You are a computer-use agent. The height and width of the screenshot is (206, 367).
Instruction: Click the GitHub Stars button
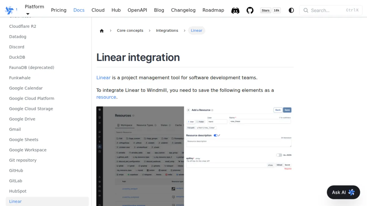pos(266,10)
